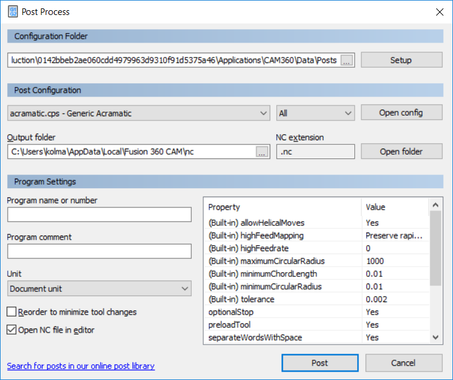Click the Post button
This screenshot has width=453, height=380.
pos(319,363)
